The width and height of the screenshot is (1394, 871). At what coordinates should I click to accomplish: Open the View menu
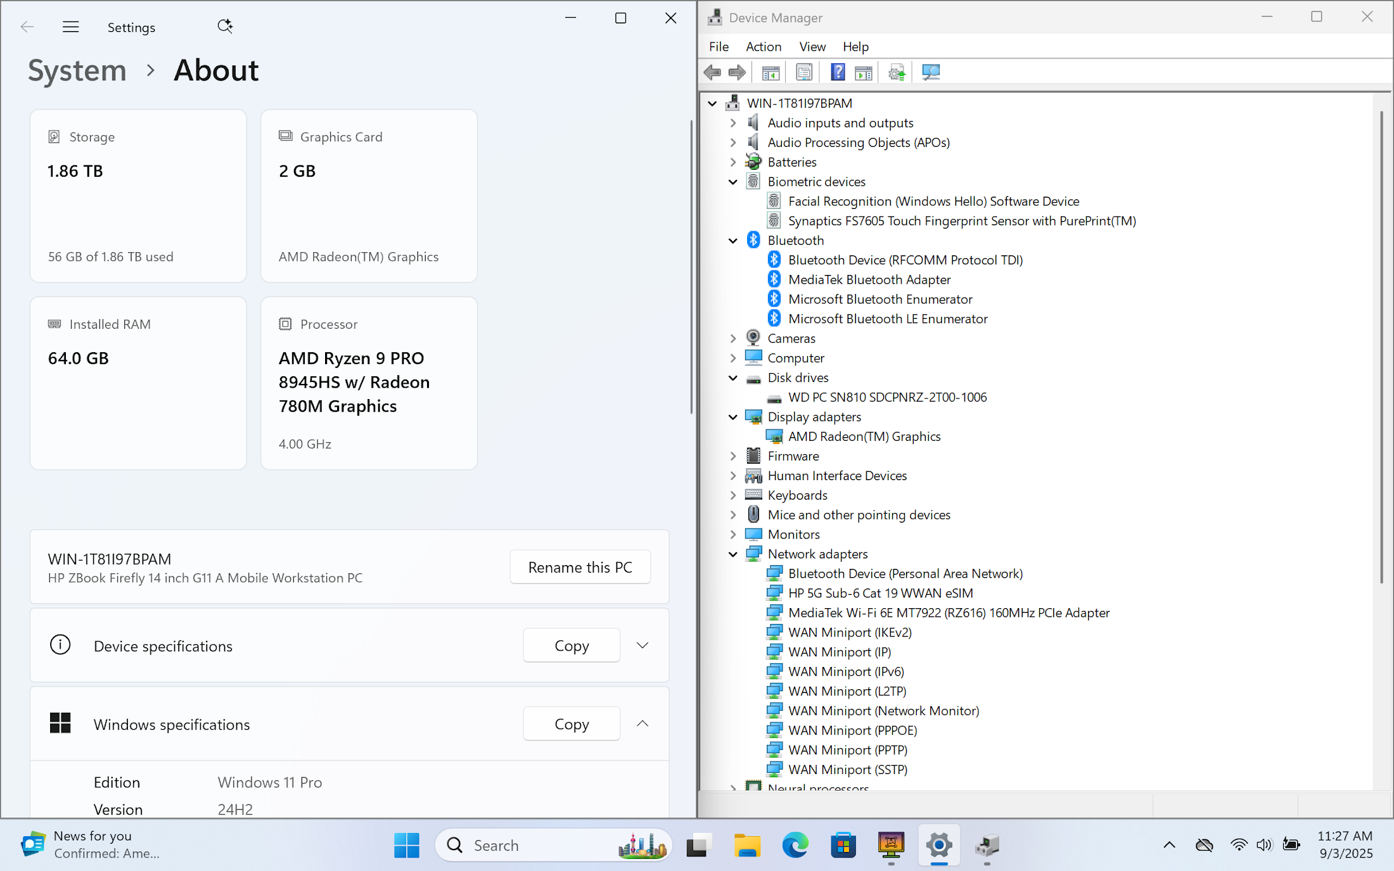(812, 46)
